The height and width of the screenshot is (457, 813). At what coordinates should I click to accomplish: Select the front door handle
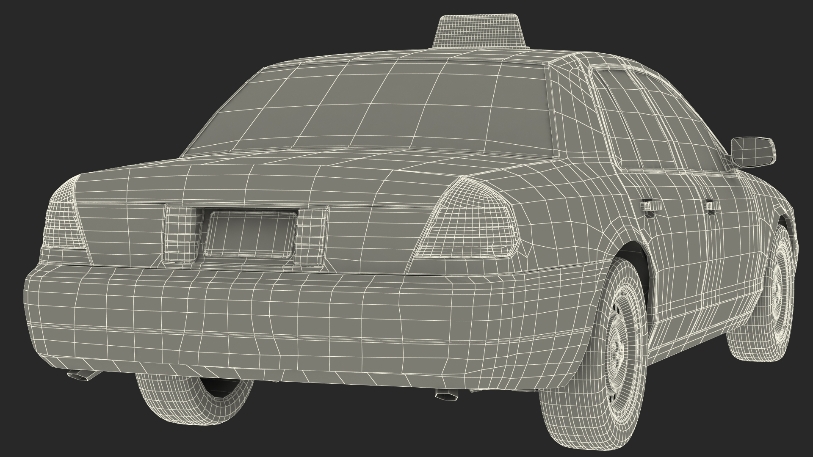click(711, 206)
